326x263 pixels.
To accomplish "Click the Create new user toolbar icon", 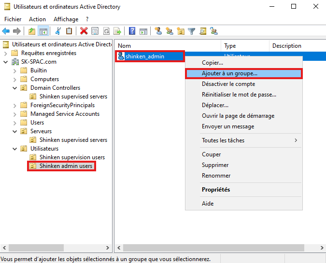I will [x=158, y=31].
